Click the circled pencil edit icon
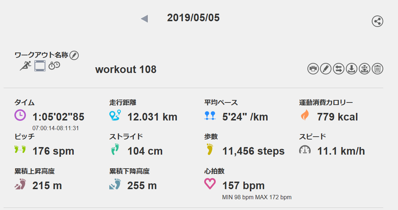 click(x=326, y=68)
